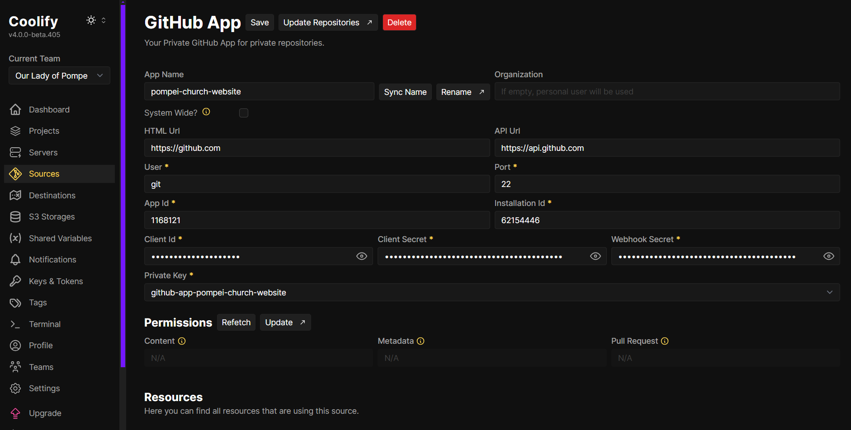Click the Destinations icon in sidebar
Viewport: 851px width, 430px height.
pyautogui.click(x=15, y=196)
